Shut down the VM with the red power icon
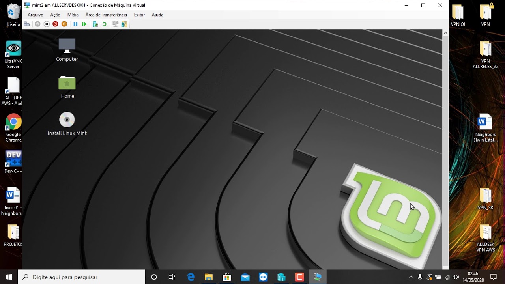 [55, 24]
